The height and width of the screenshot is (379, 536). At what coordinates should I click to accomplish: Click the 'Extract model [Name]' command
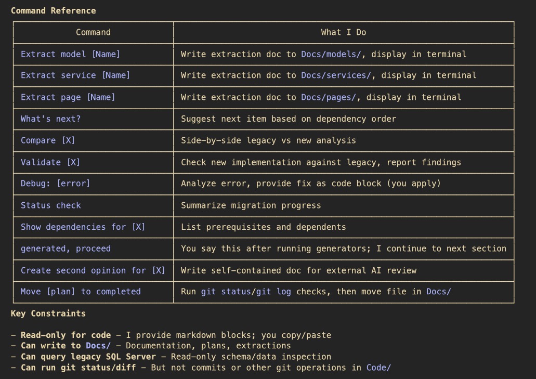click(x=70, y=54)
